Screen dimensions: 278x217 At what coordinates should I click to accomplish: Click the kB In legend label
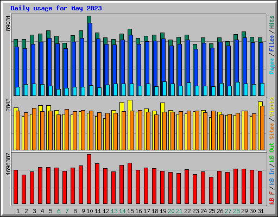click(x=271, y=177)
